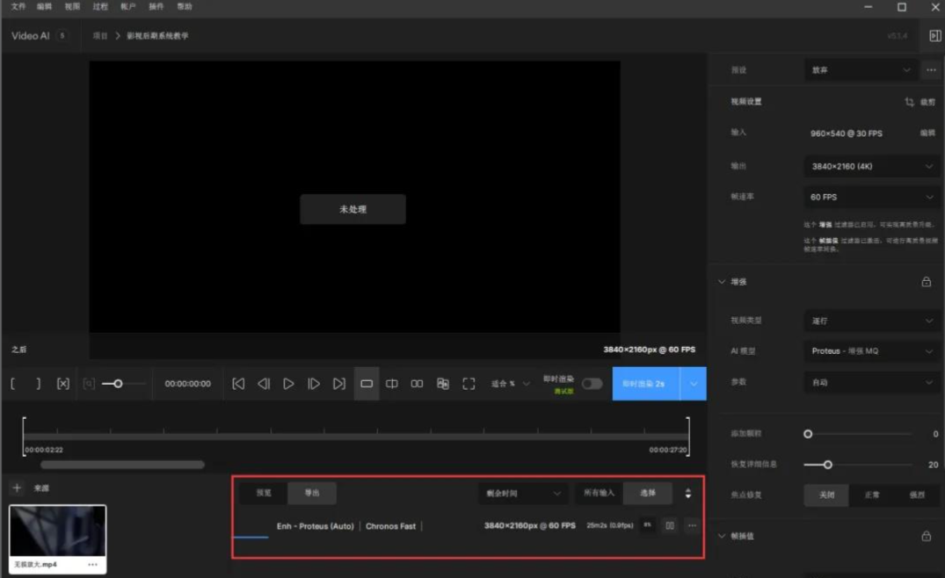
Task: Switch to the 导出 (Export) tab
Action: tap(312, 493)
